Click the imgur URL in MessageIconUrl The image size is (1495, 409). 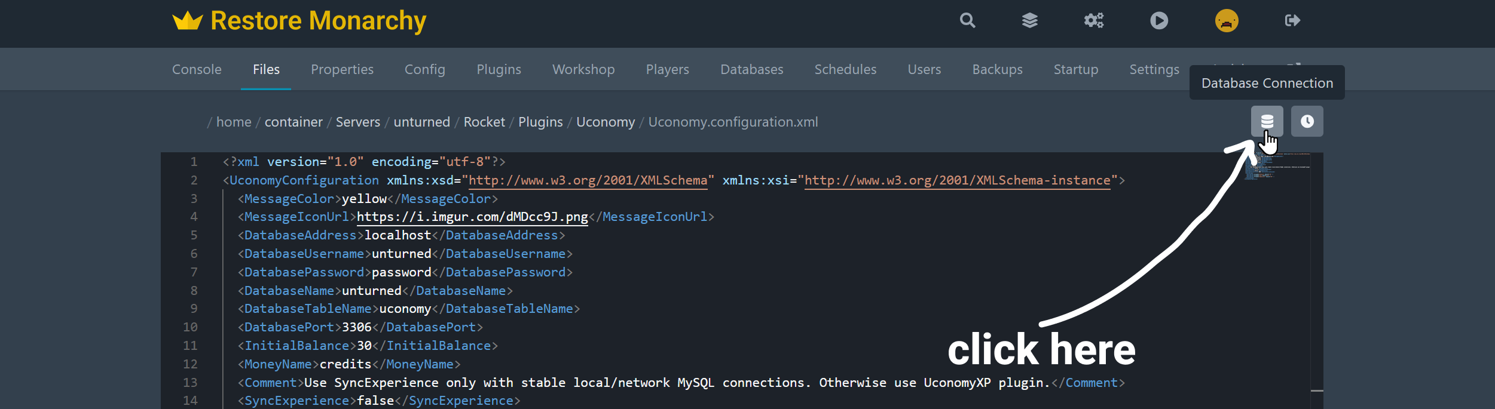point(472,217)
